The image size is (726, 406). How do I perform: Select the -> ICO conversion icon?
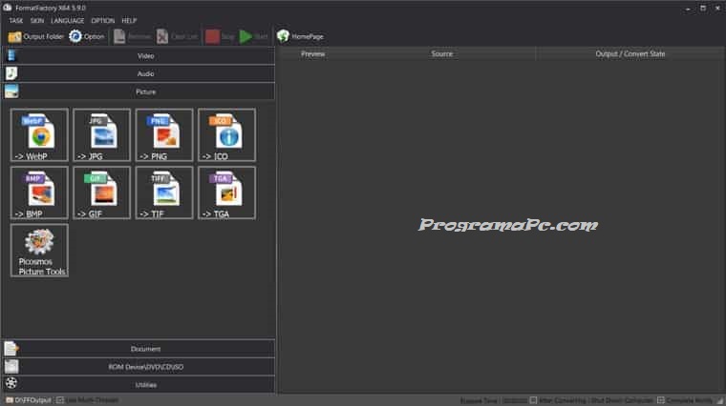click(227, 135)
